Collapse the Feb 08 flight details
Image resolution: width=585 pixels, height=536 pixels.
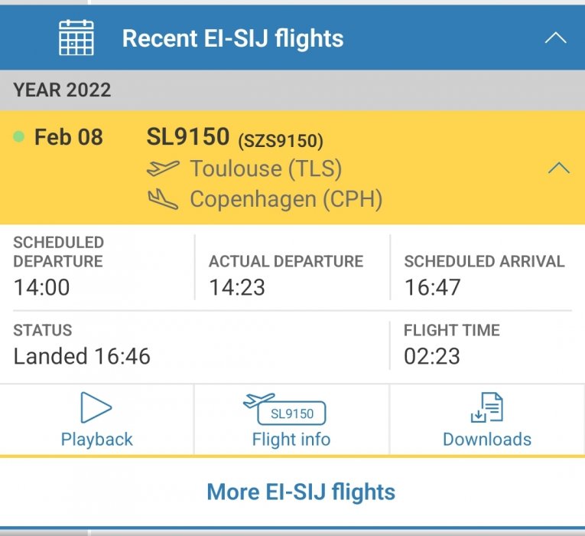tap(559, 168)
